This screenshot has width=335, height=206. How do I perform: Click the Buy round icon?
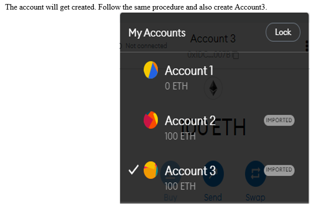[x=170, y=173]
